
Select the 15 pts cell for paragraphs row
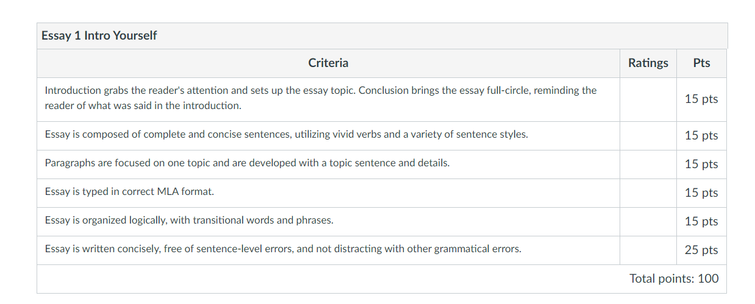[x=702, y=164]
